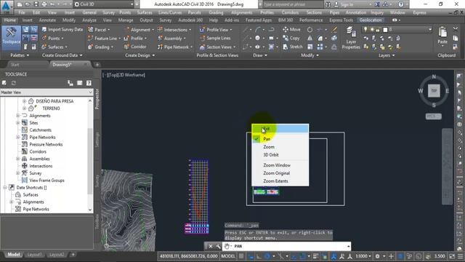Open Layer Properties
465x262 pixels.
point(351,38)
